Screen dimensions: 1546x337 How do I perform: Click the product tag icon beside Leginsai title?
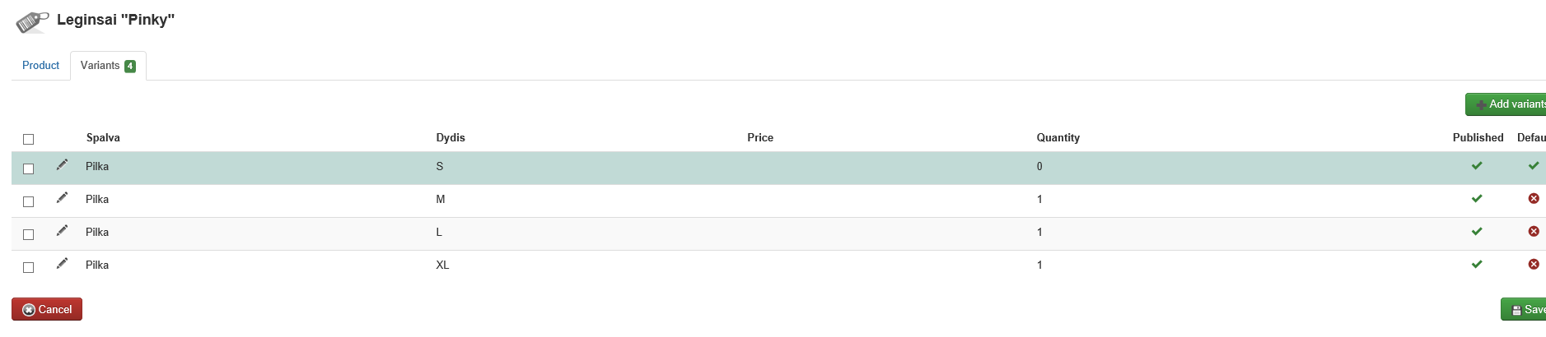coord(32,21)
